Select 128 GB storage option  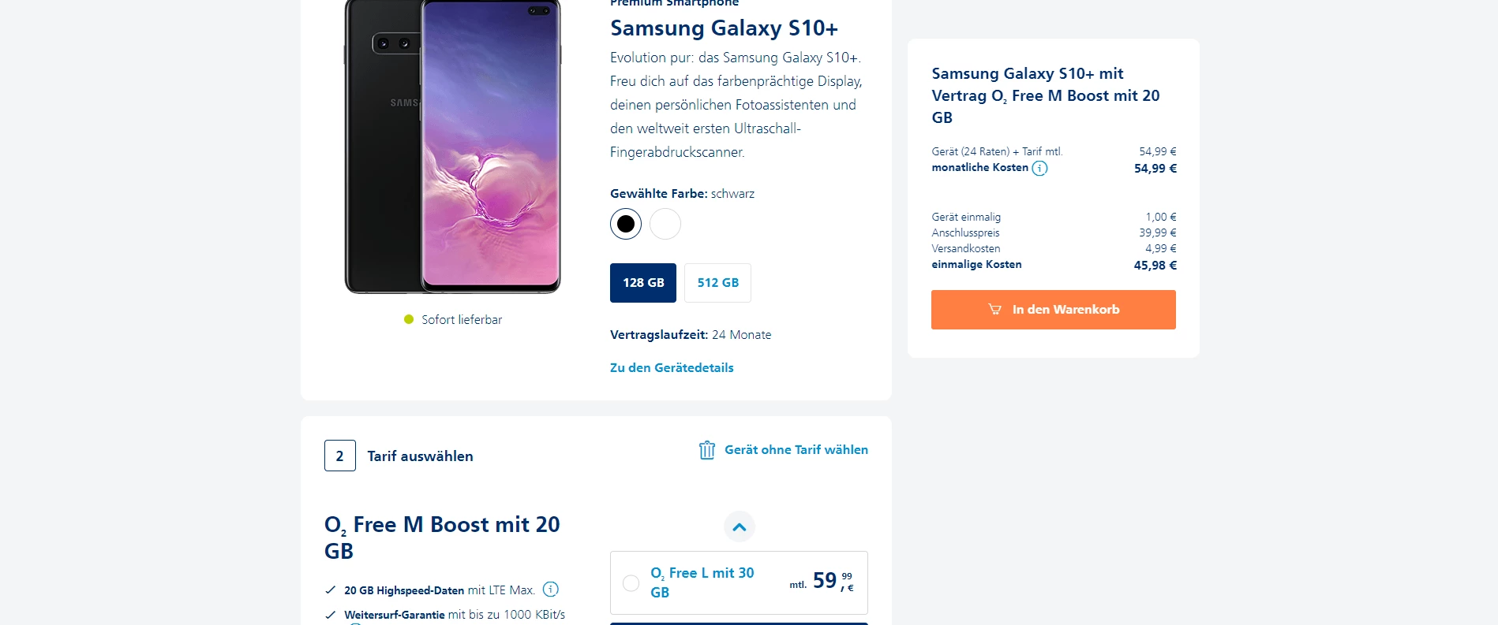tap(643, 283)
